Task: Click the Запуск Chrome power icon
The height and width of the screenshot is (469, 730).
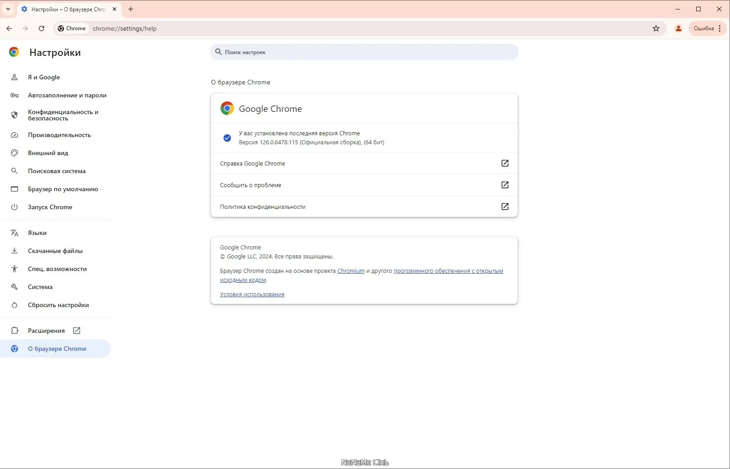Action: tap(14, 207)
